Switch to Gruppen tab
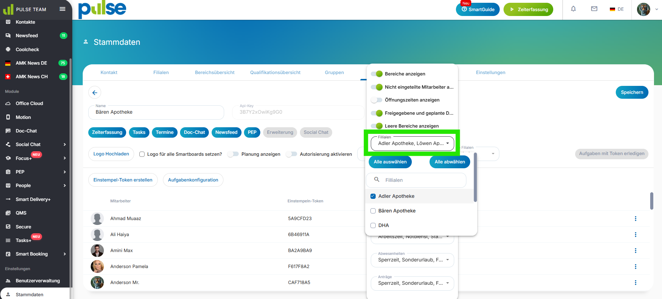 (x=334, y=72)
